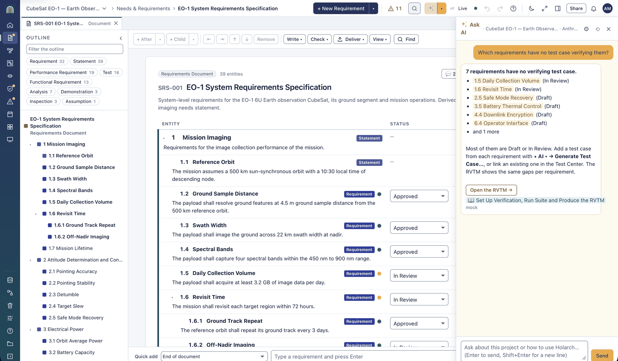Open the warnings indicator showing 11
The width and height of the screenshot is (618, 361).
[395, 8]
